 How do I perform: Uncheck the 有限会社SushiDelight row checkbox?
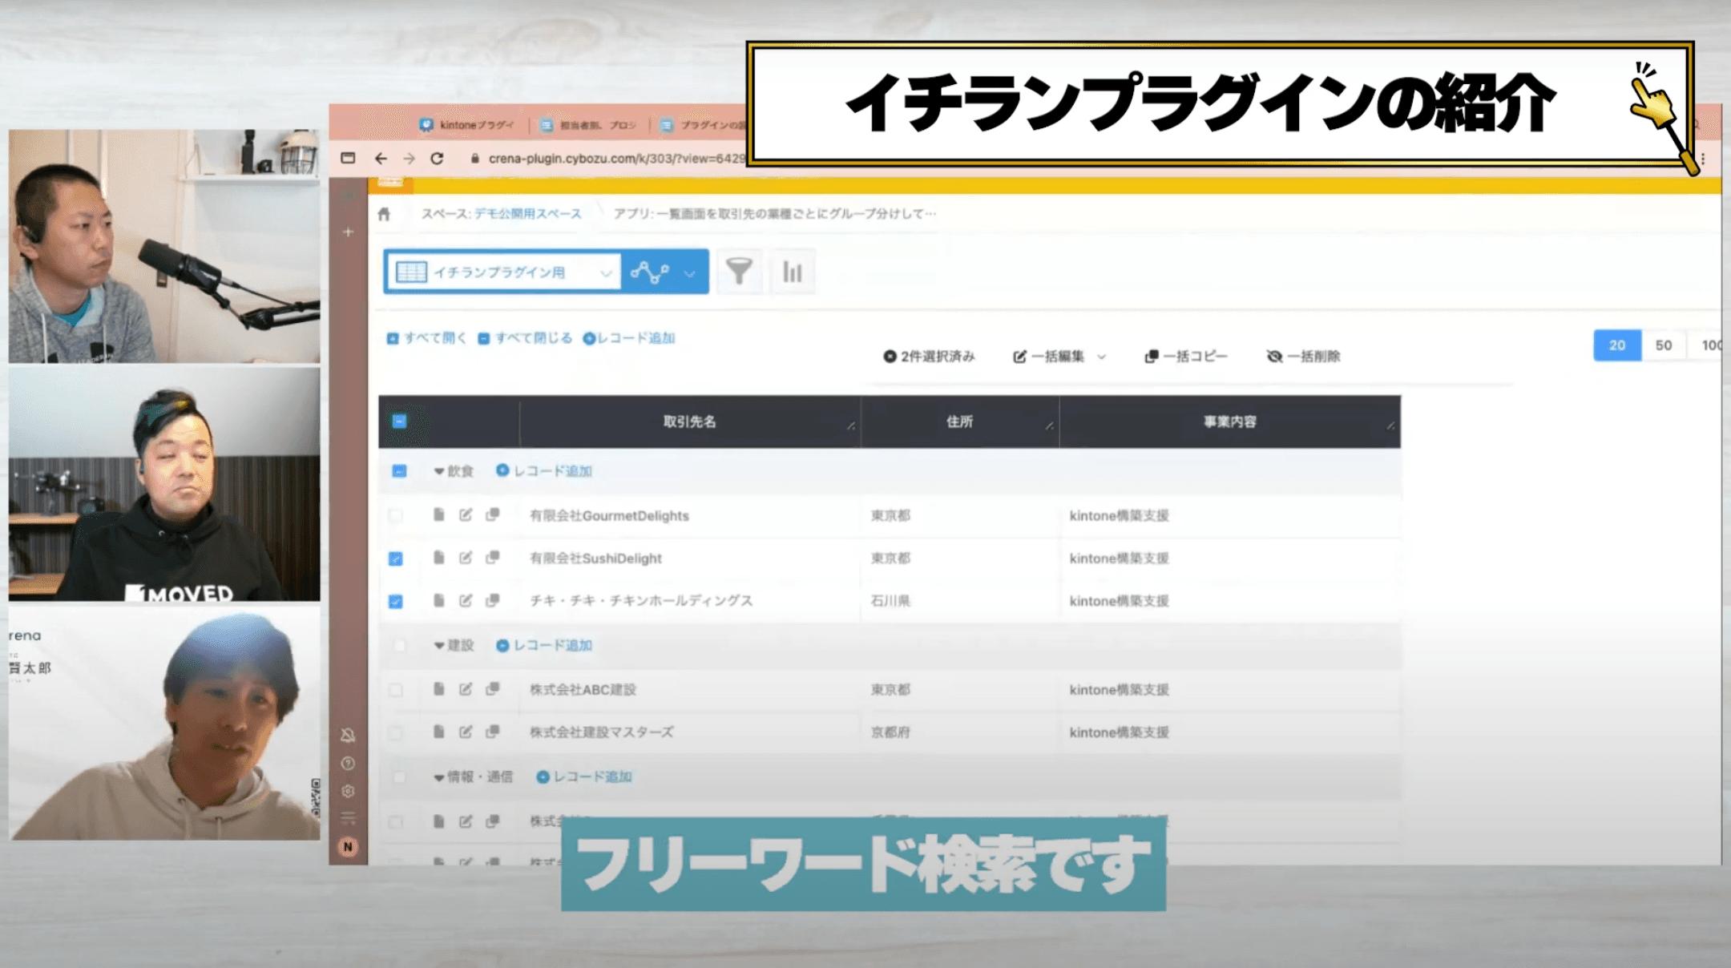(x=396, y=559)
